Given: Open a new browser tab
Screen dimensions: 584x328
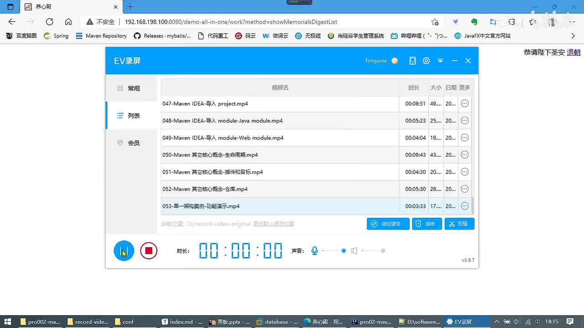Looking at the screenshot, I should tap(130, 7).
